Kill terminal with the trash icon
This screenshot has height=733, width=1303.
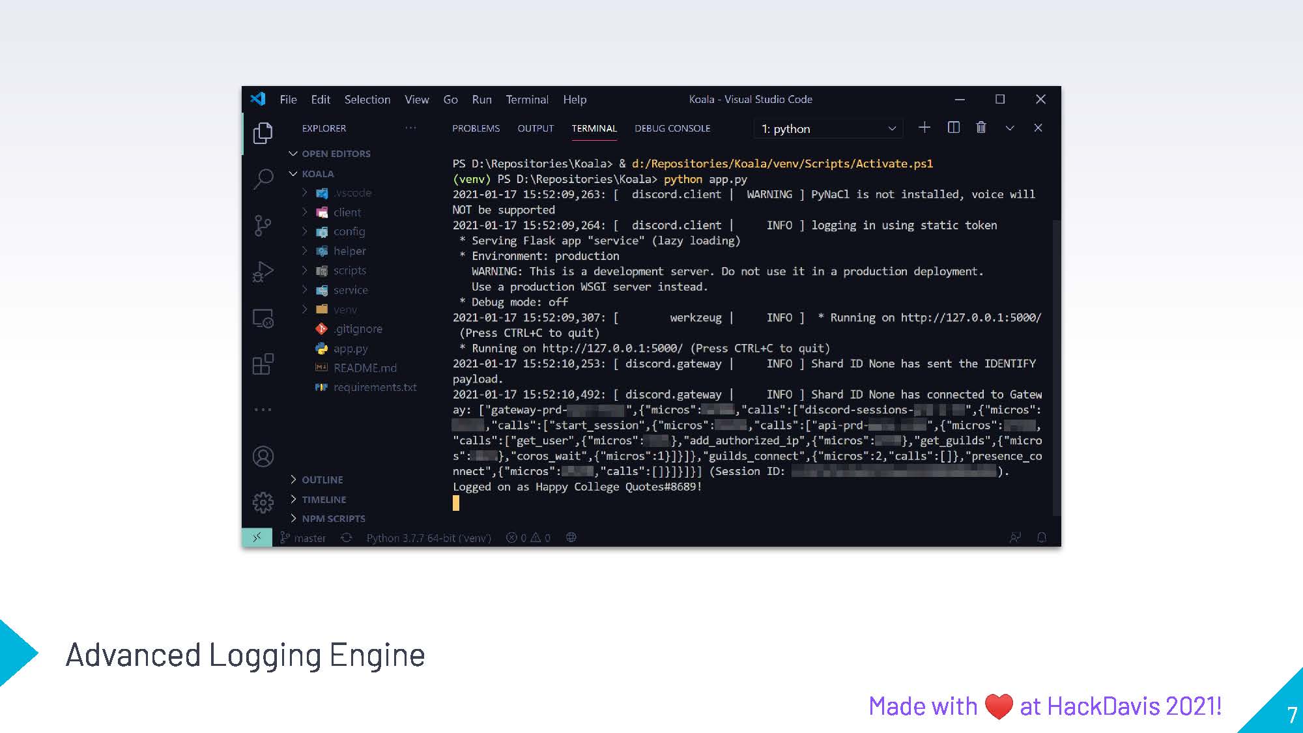[x=981, y=128]
